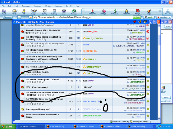The height and width of the screenshot is (129, 173).
Task: Click the forum scrollbar up arrow
Action: (159, 26)
